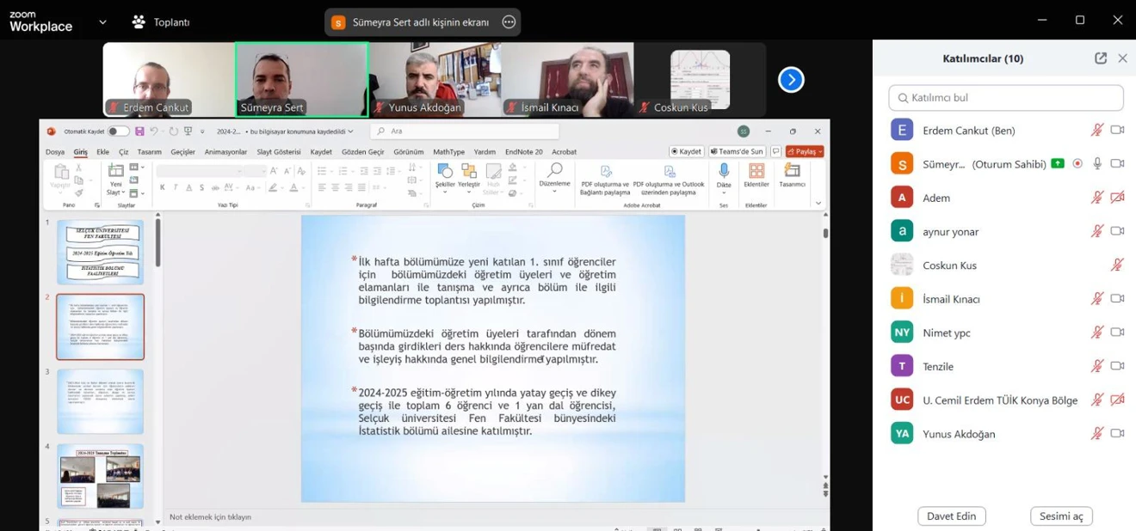Image resolution: width=1136 pixels, height=531 pixels.
Task: Toggle Erdem Cankut (Ben) camera icon
Action: [1117, 130]
